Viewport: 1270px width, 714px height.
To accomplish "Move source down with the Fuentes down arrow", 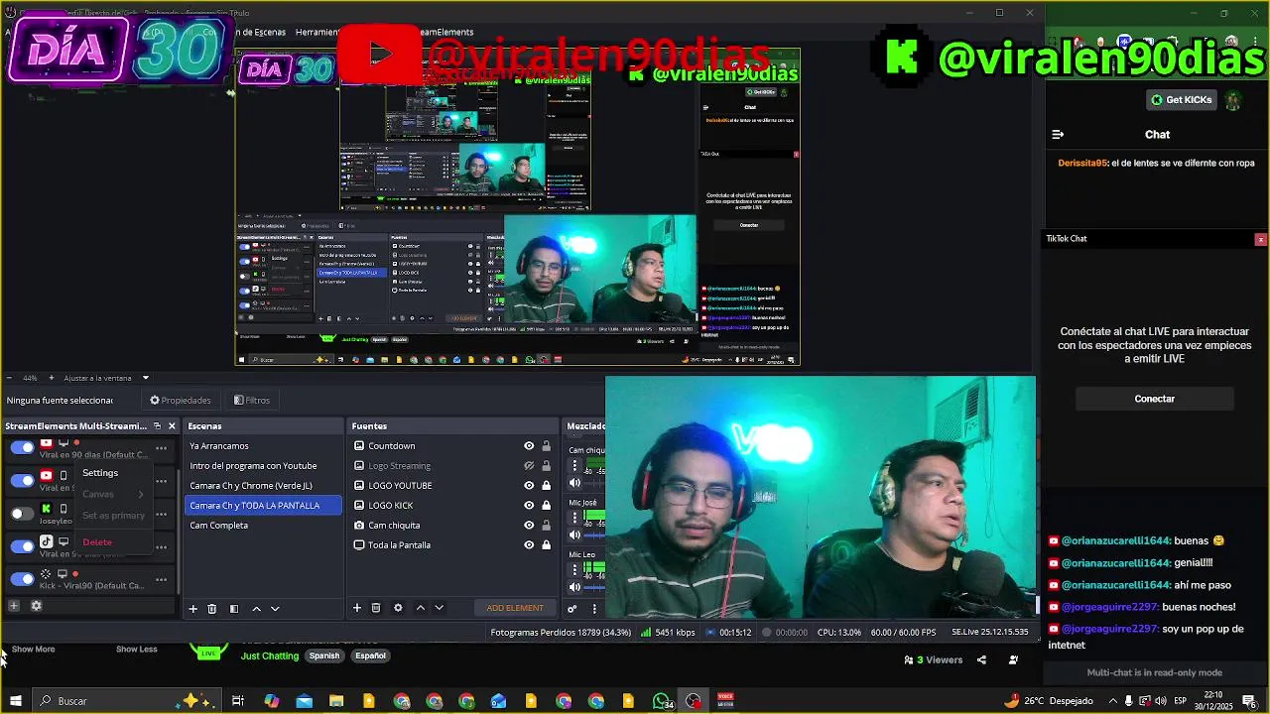I will coord(439,608).
